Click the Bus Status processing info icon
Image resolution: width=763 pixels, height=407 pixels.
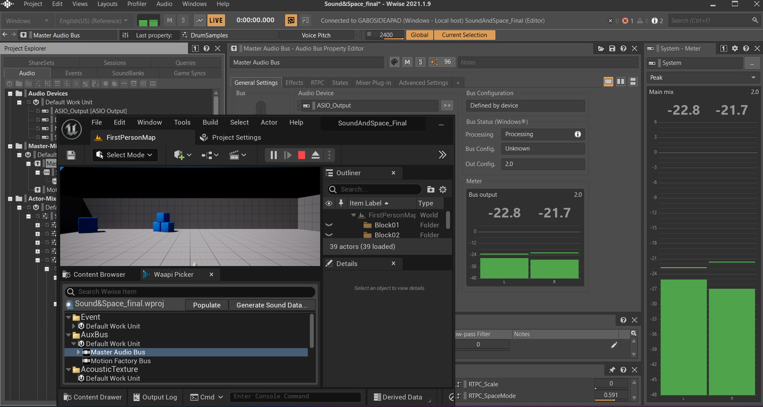(x=578, y=134)
